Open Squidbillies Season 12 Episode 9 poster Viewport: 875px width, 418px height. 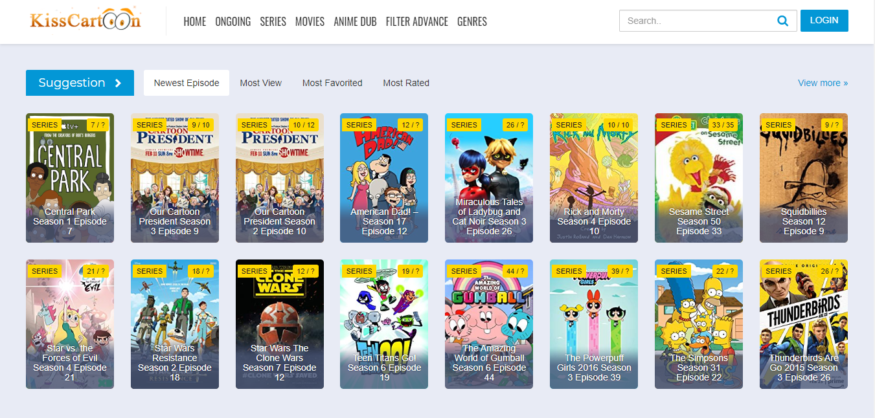(804, 178)
